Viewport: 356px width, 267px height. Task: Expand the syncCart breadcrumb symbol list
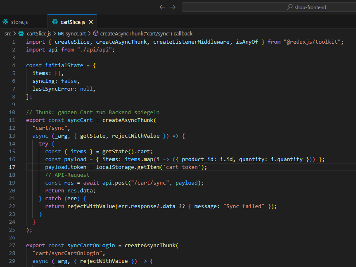(76, 34)
